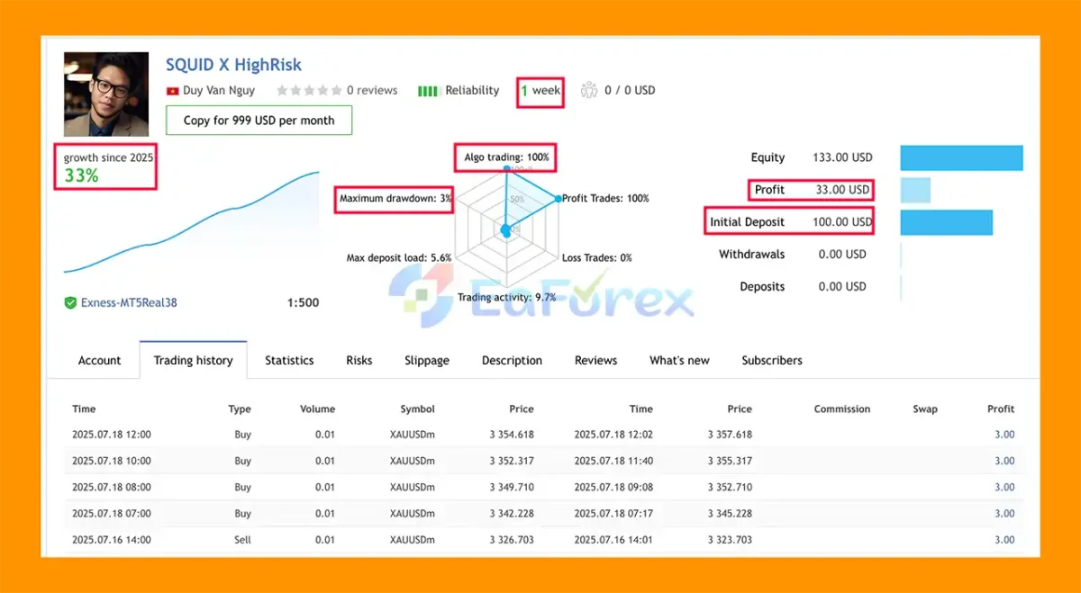Click the growth line chart
This screenshot has height=593, width=1081.
pyautogui.click(x=191, y=222)
